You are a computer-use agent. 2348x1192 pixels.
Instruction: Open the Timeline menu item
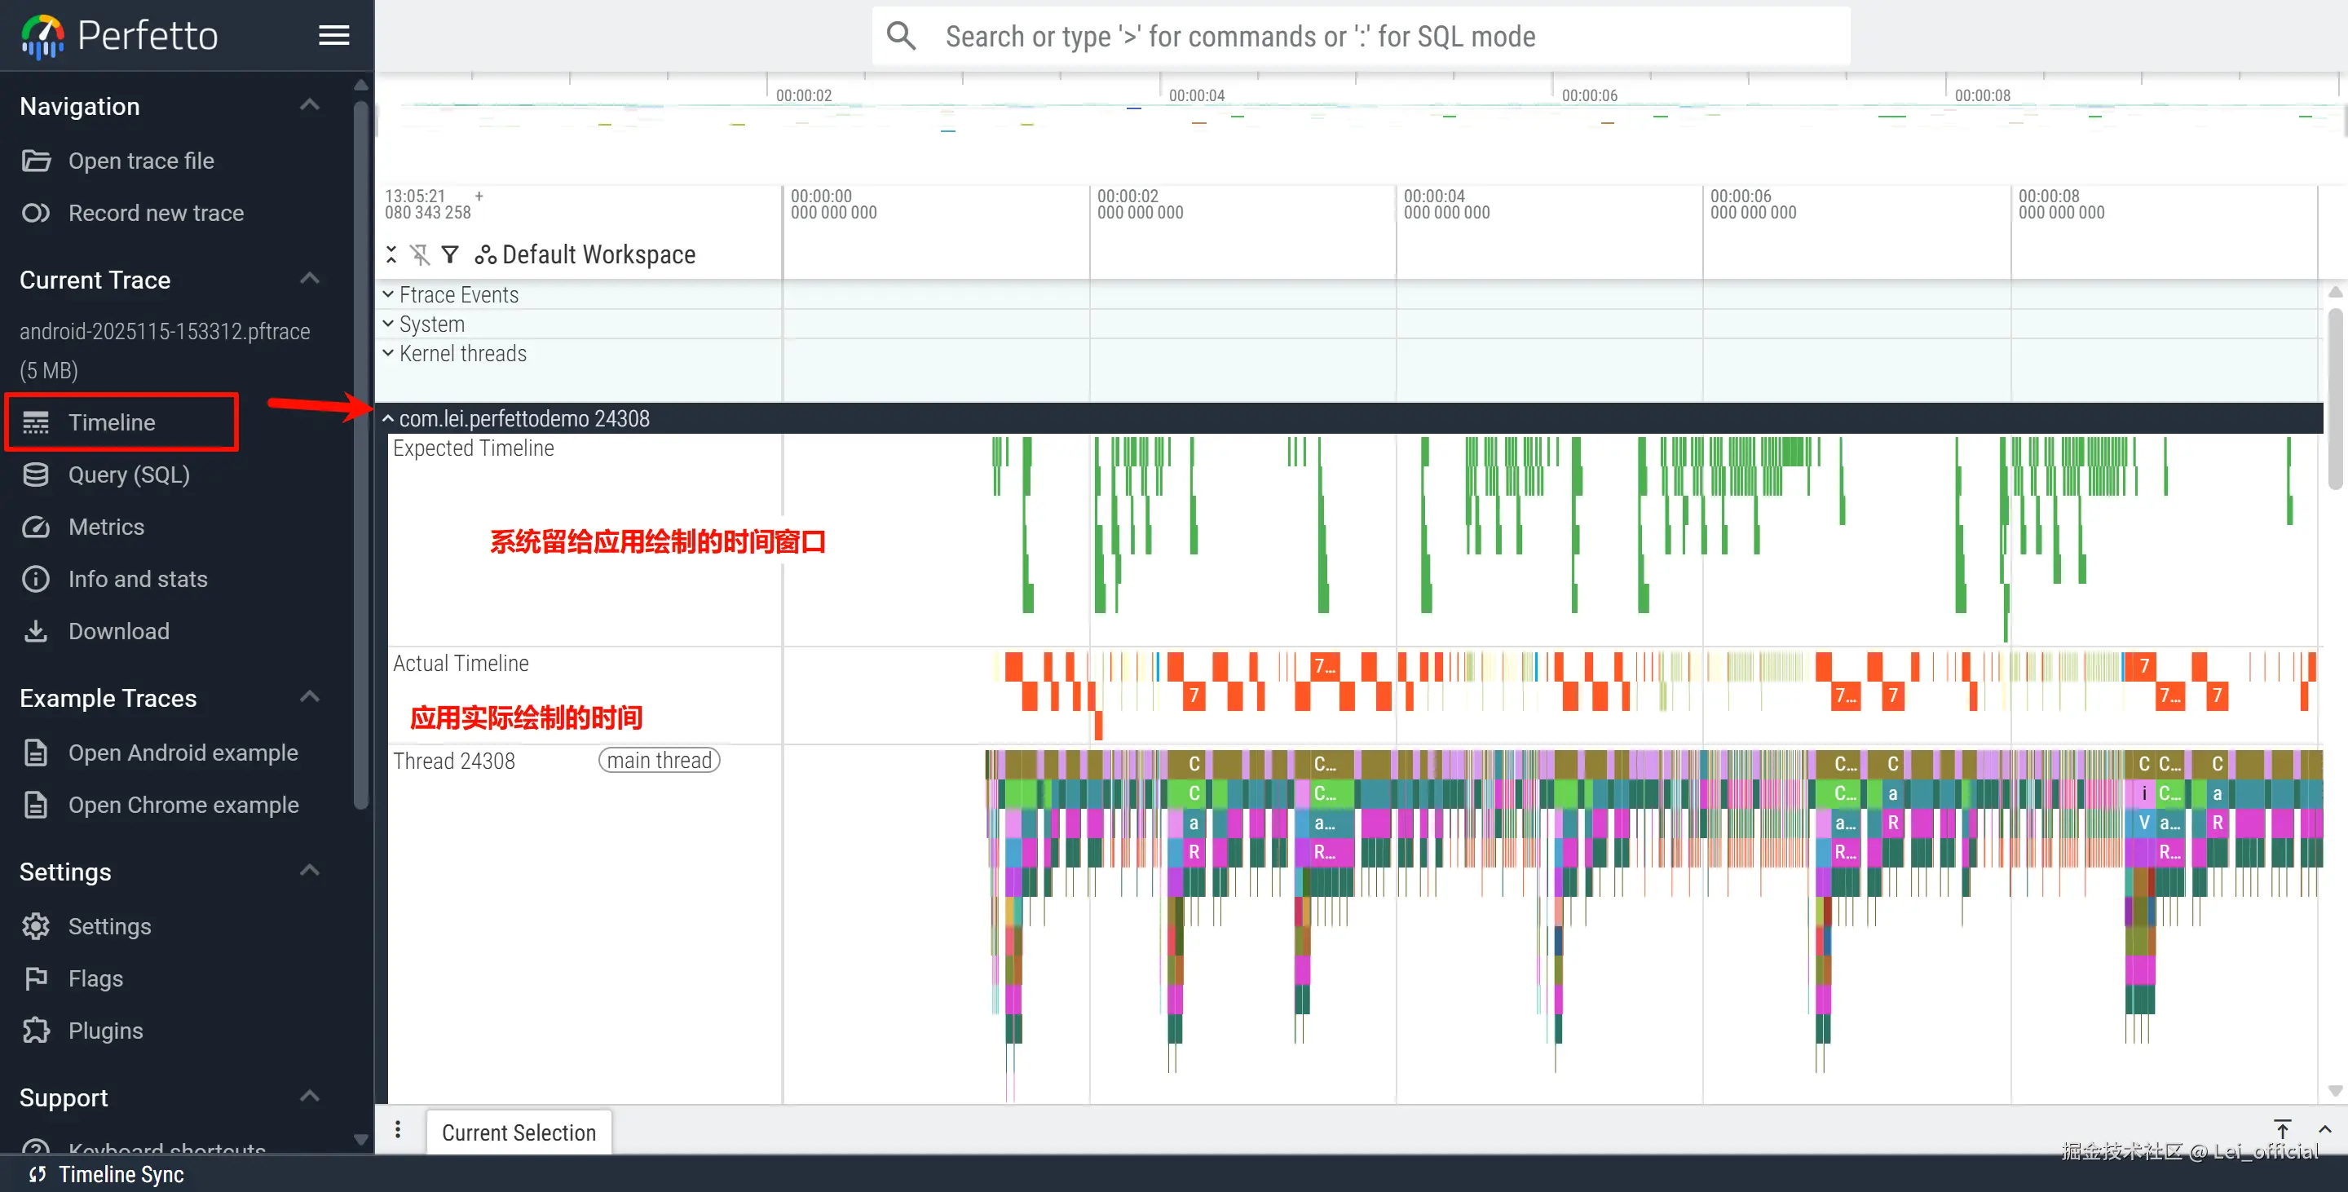pyautogui.click(x=113, y=422)
